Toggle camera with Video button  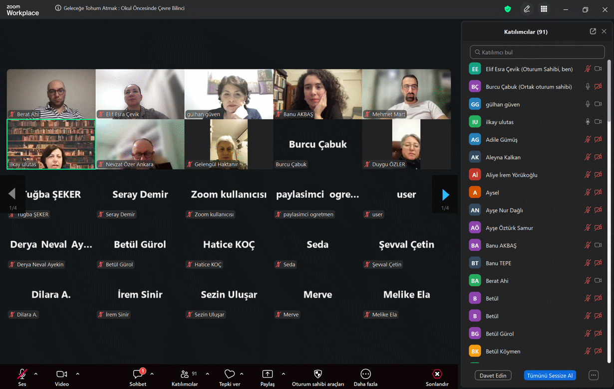point(61,374)
